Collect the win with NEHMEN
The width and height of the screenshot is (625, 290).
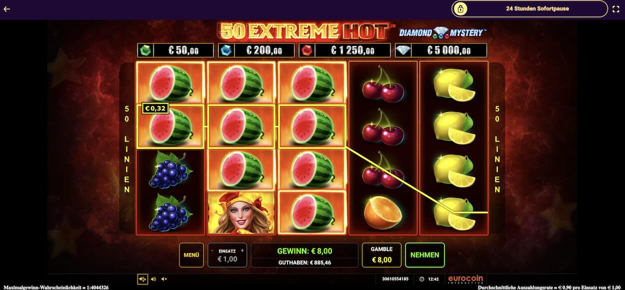[424, 255]
